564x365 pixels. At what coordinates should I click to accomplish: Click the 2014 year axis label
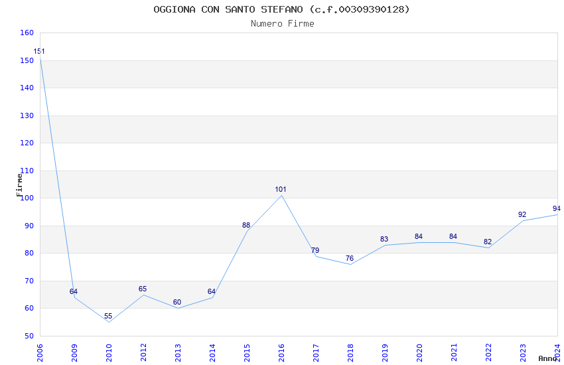(212, 353)
